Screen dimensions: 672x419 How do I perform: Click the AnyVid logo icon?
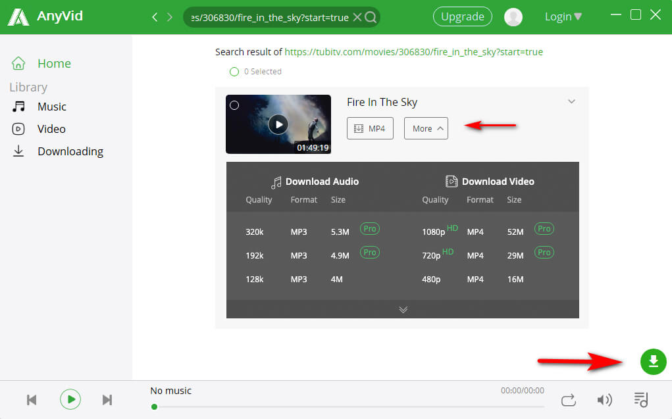[x=18, y=16]
